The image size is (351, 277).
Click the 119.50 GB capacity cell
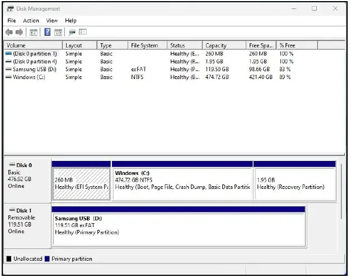217,70
